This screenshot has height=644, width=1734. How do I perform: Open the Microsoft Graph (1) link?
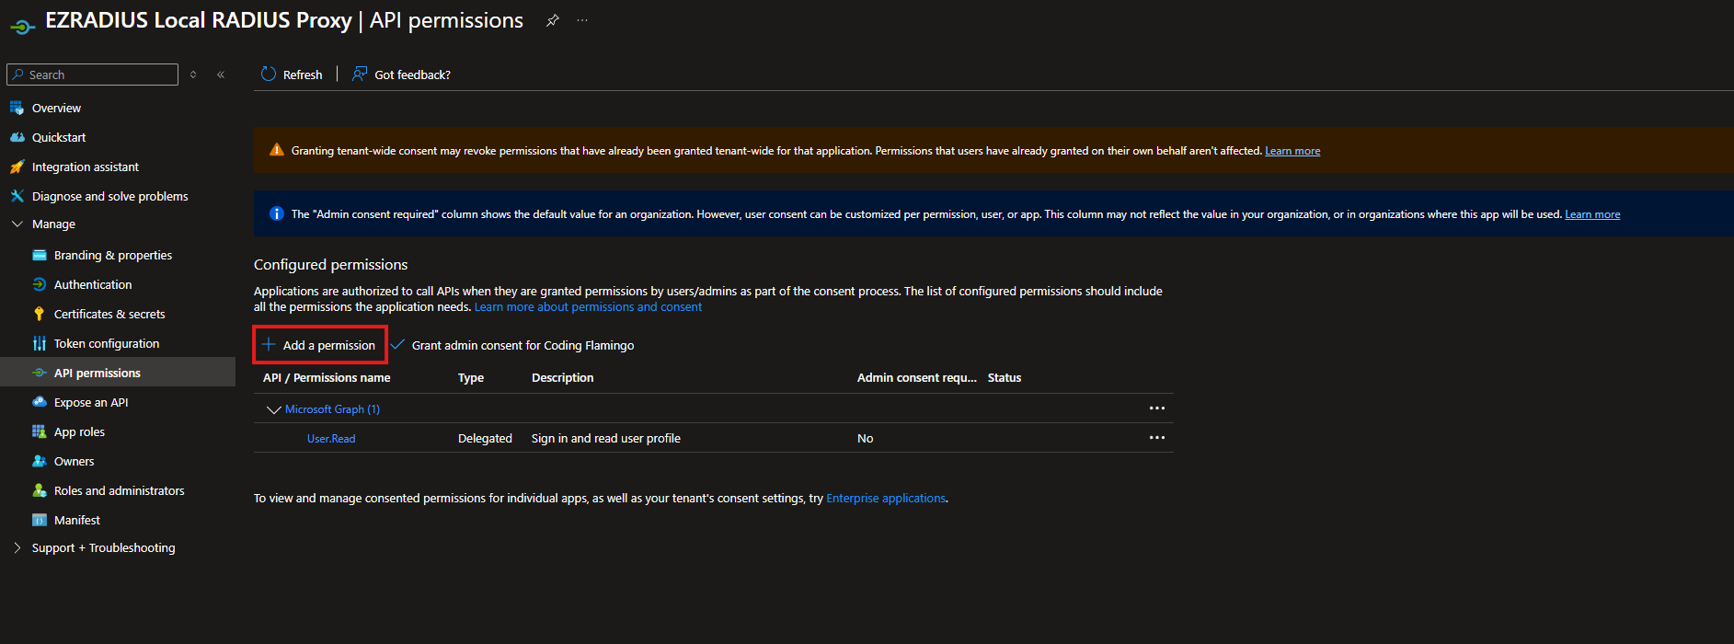(332, 409)
